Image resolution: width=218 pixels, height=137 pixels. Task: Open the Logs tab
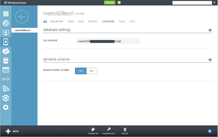132,22
